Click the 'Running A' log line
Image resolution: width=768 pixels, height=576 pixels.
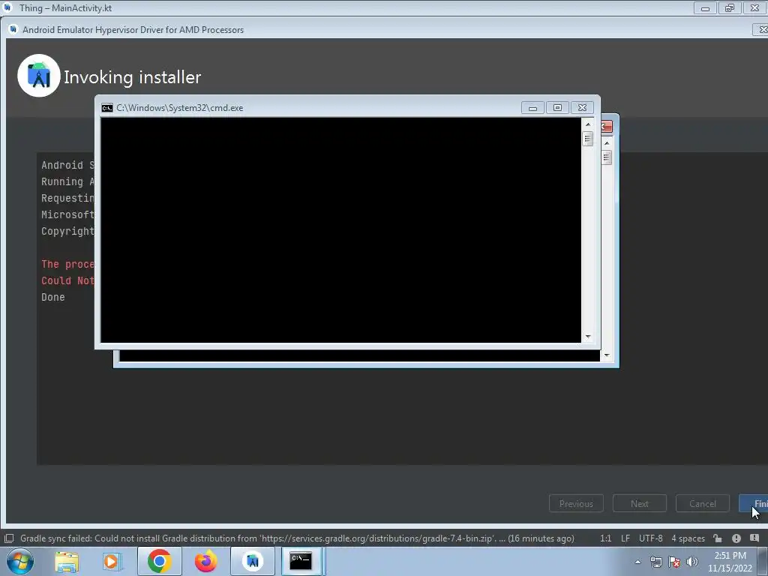pos(67,181)
